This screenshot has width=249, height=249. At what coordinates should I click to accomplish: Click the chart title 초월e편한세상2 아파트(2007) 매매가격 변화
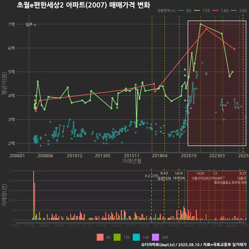[83, 5]
